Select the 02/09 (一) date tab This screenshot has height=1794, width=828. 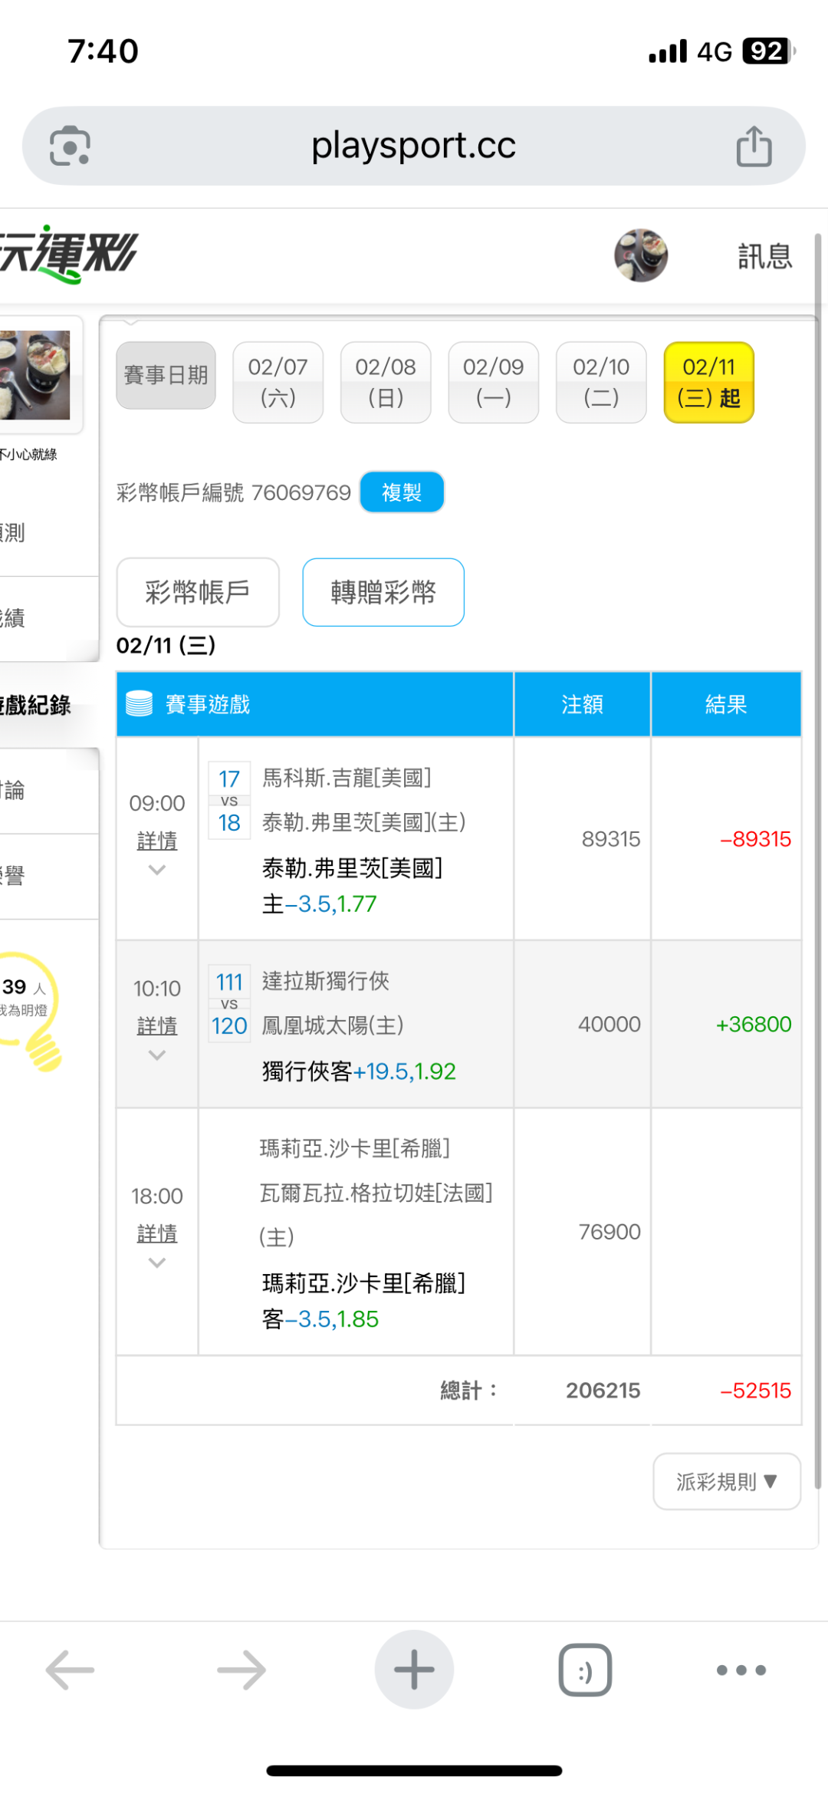point(493,382)
